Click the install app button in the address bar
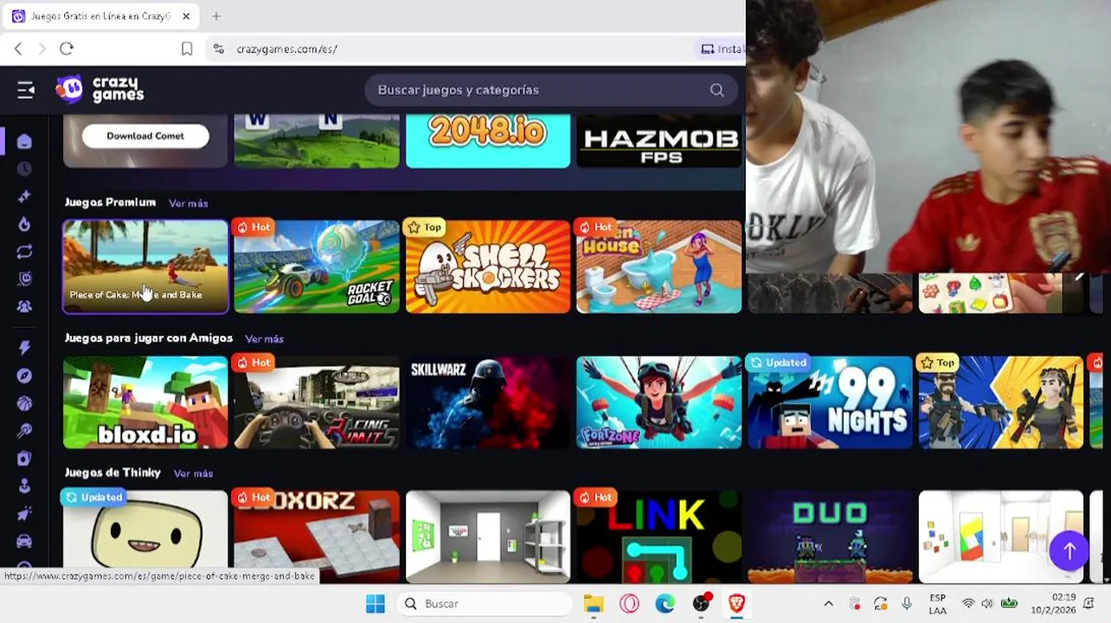Image resolution: width=1111 pixels, height=623 pixels. tap(721, 49)
